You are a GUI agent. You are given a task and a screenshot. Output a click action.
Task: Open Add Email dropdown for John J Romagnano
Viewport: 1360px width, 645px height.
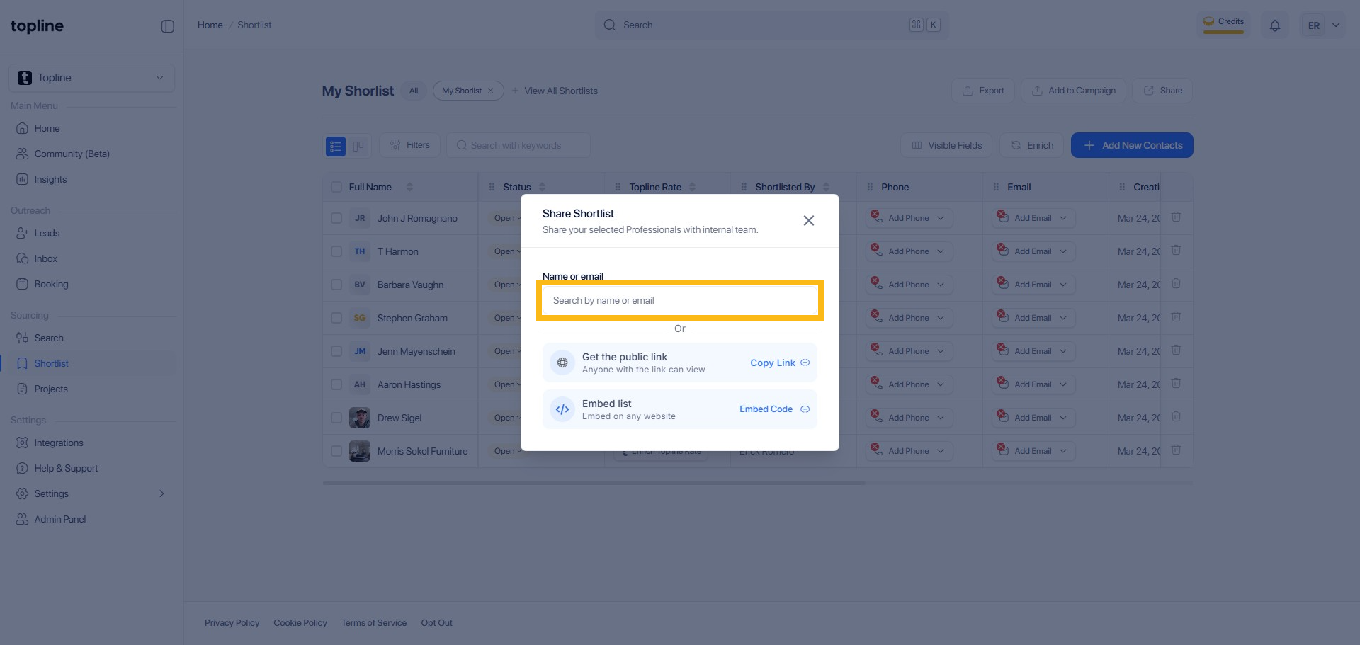(1033, 218)
